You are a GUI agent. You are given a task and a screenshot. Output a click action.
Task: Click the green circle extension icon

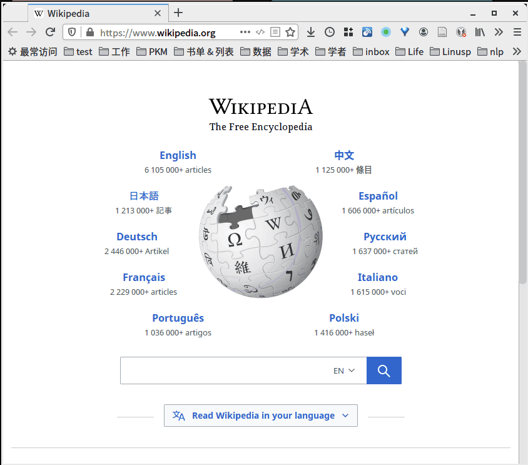tap(386, 32)
